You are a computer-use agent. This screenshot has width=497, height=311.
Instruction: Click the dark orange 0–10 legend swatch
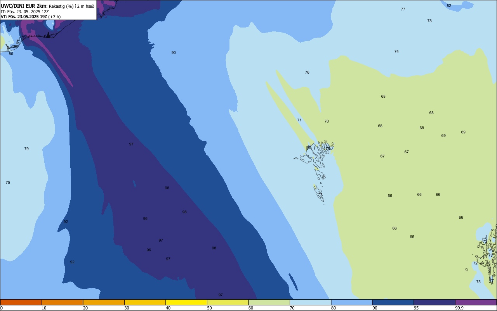click(x=21, y=302)
